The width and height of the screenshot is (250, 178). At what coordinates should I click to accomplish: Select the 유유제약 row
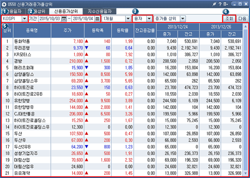coord(122,173)
